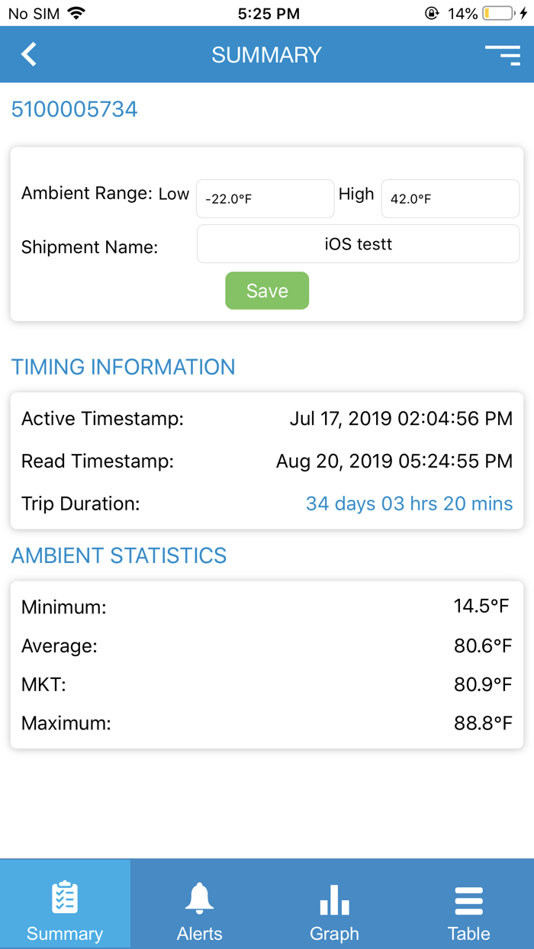Viewport: 534px width, 949px height.
Task: Tap the Maximum temperature value
Action: [482, 723]
